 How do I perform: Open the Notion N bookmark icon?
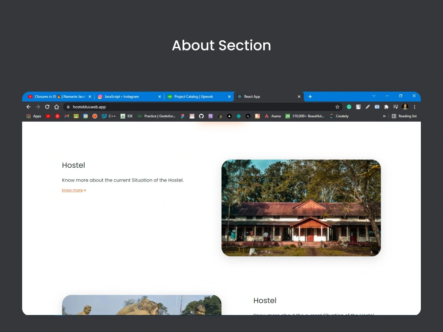[248, 116]
